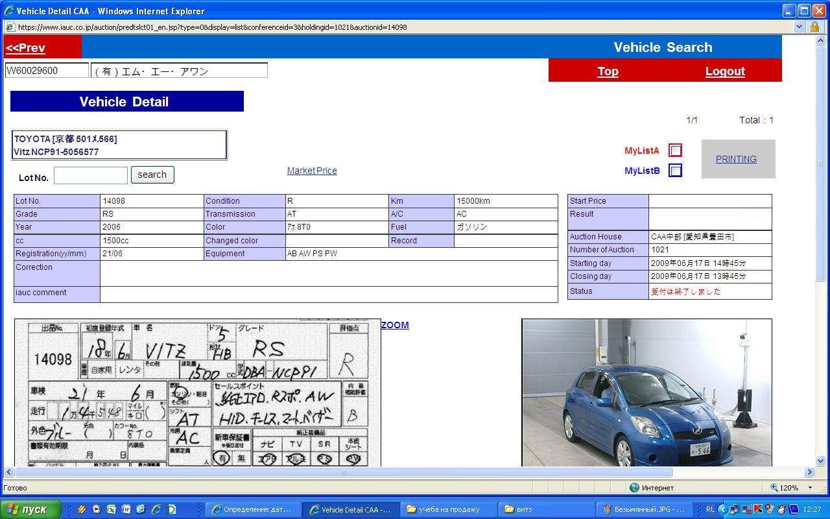Click the 'Vitz NCP91-5056577' model text

56,152
